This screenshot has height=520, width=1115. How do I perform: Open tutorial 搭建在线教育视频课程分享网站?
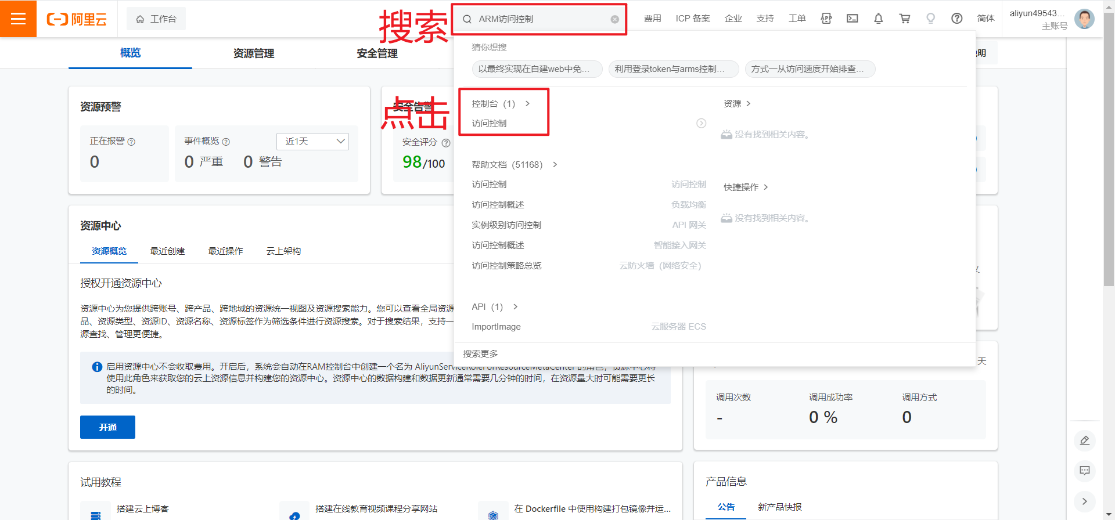pos(376,509)
